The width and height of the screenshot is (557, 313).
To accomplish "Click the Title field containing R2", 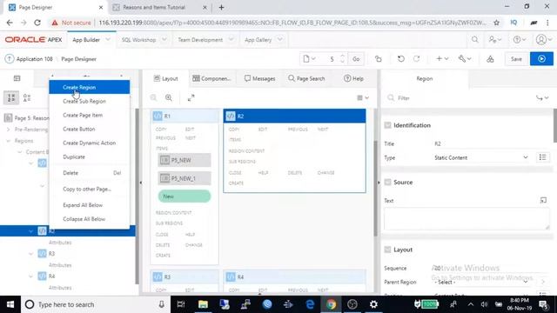I will tap(490, 143).
